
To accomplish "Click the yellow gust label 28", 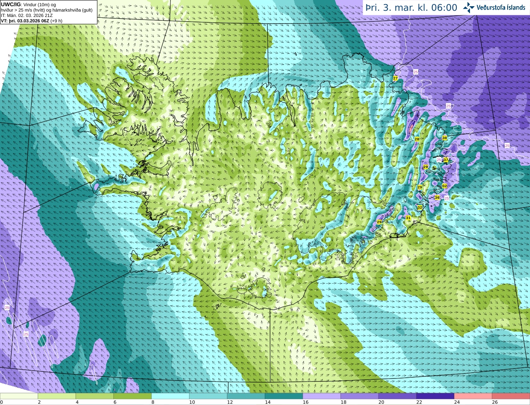I will click(417, 139).
